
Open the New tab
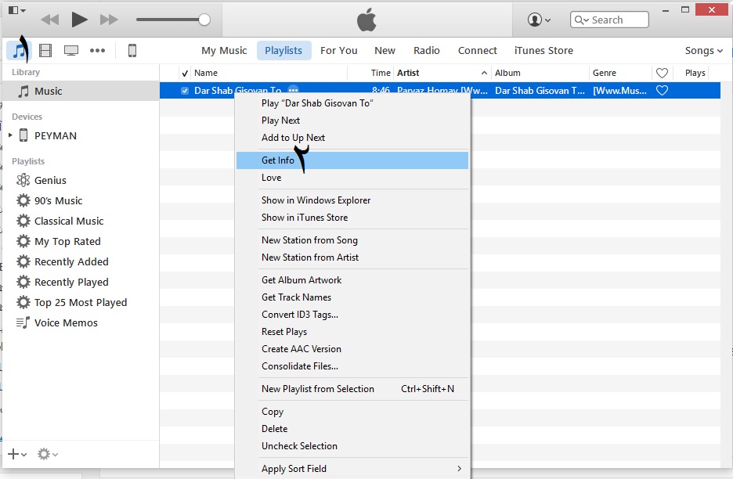(x=385, y=50)
